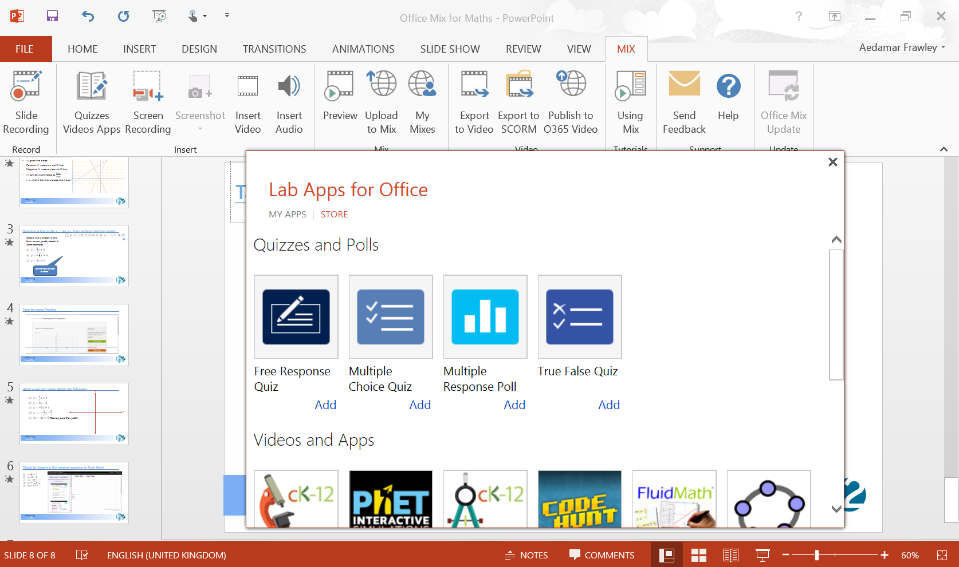This screenshot has width=959, height=567.
Task: Select the Free Response Quiz tile
Action: pos(296,316)
